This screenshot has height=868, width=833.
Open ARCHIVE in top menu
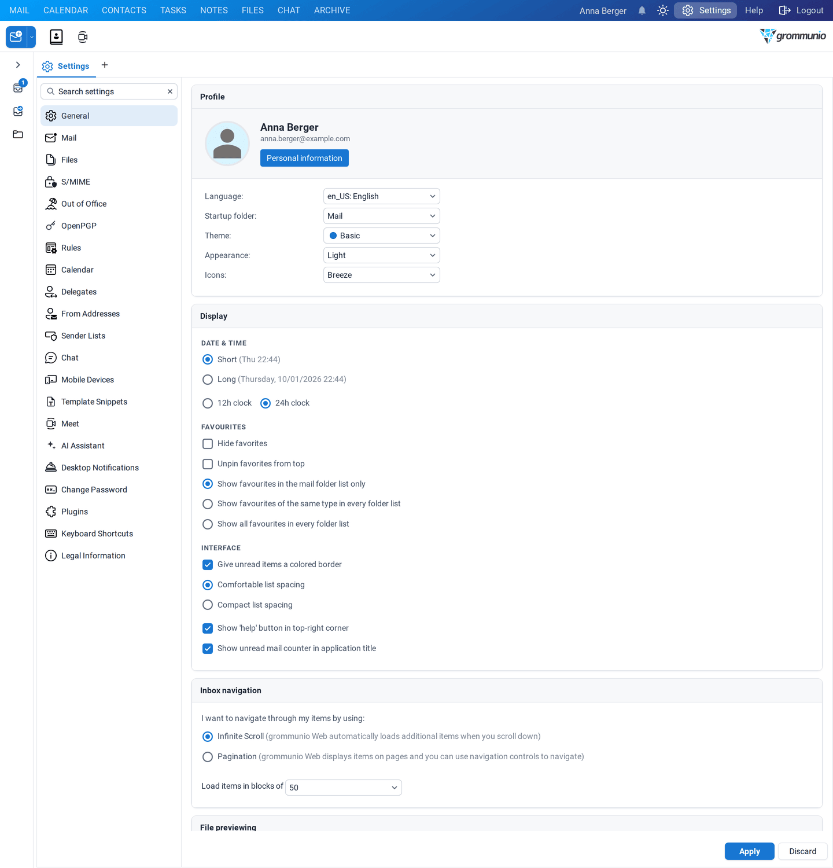click(332, 10)
